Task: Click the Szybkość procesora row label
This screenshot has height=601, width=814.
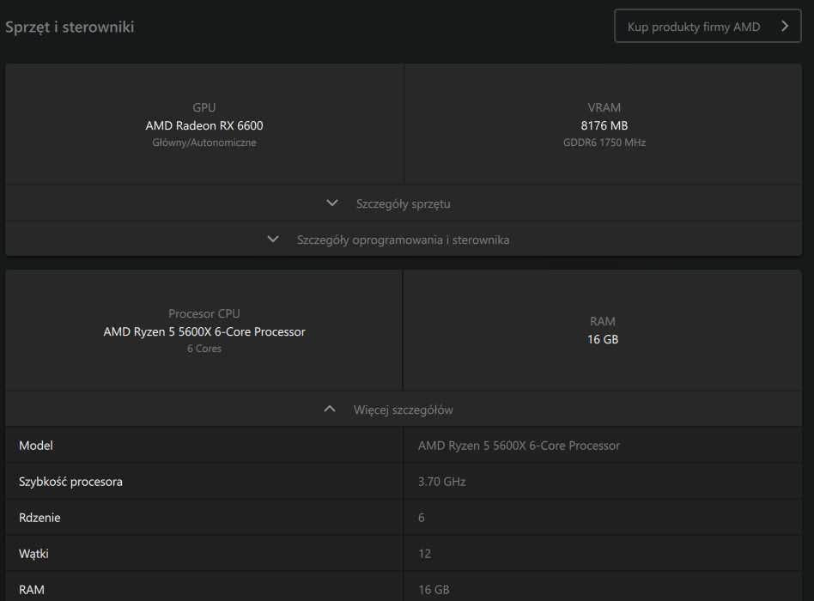Action: coord(70,482)
